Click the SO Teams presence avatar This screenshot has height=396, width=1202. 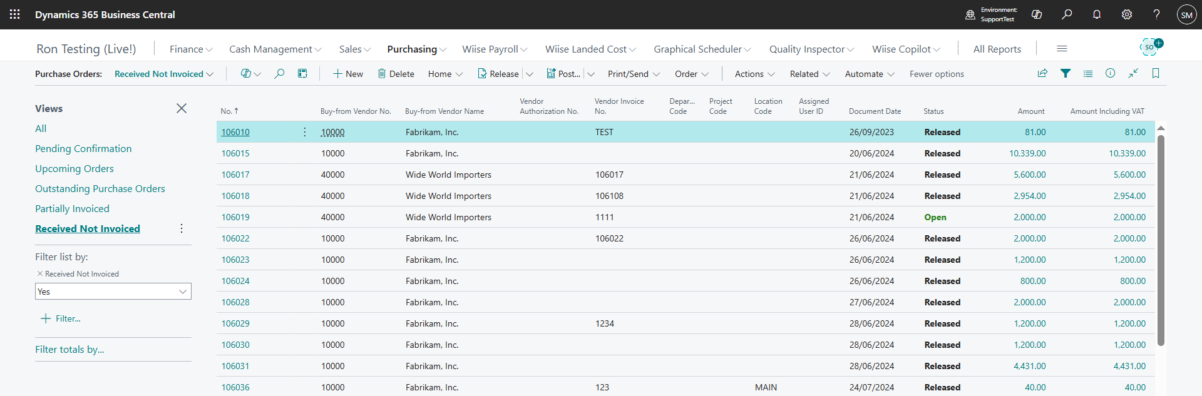(x=1151, y=46)
